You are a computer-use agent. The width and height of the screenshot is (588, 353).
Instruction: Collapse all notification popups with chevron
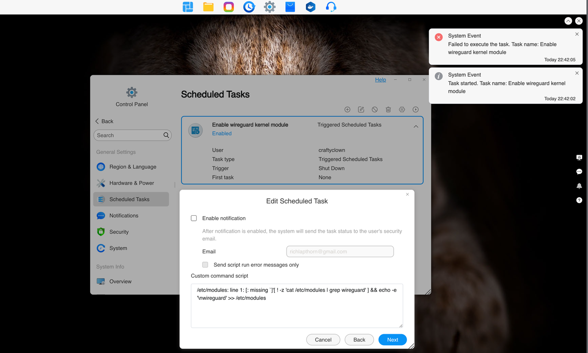pyautogui.click(x=568, y=21)
